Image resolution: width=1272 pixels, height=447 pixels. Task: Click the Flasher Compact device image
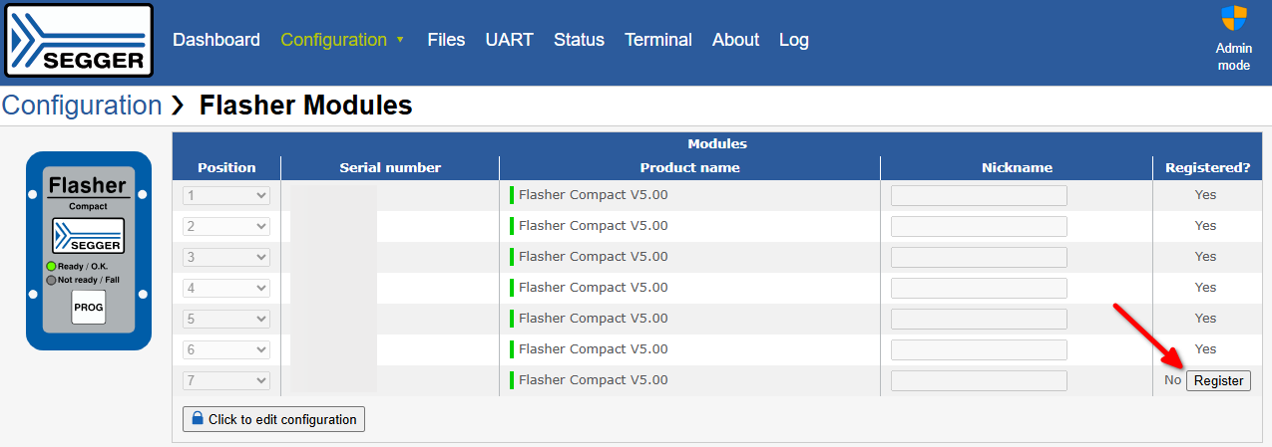89,251
